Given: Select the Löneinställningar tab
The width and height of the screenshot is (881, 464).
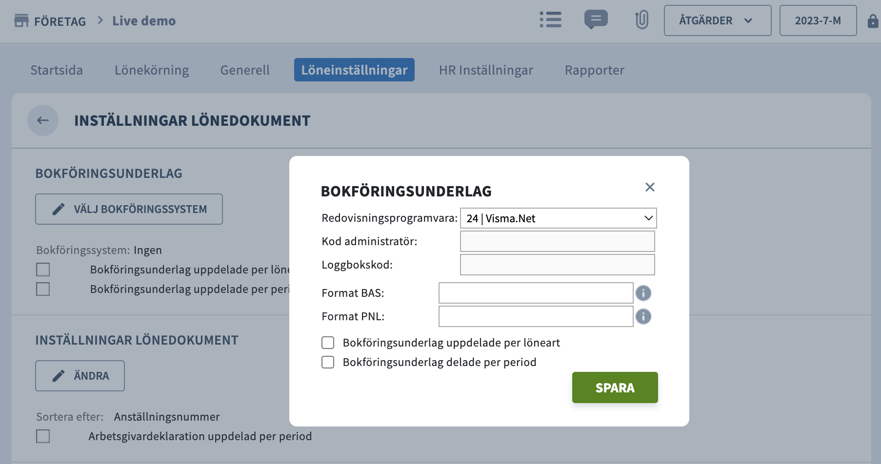Looking at the screenshot, I should click(x=354, y=70).
